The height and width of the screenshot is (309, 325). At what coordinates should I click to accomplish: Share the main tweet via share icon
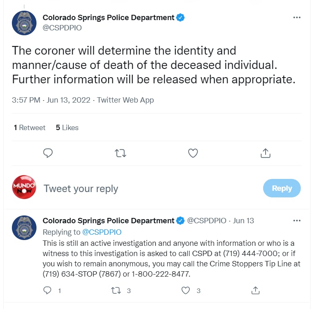point(266,153)
